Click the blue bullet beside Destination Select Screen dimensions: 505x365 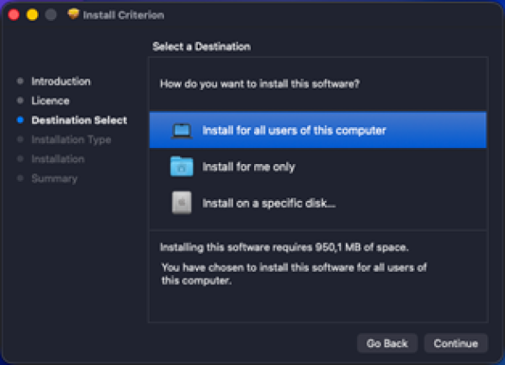(20, 120)
